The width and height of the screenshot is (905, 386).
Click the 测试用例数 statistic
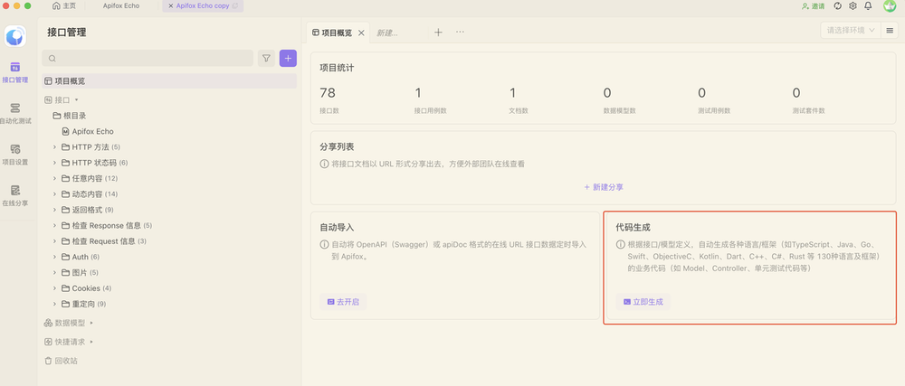tap(714, 99)
